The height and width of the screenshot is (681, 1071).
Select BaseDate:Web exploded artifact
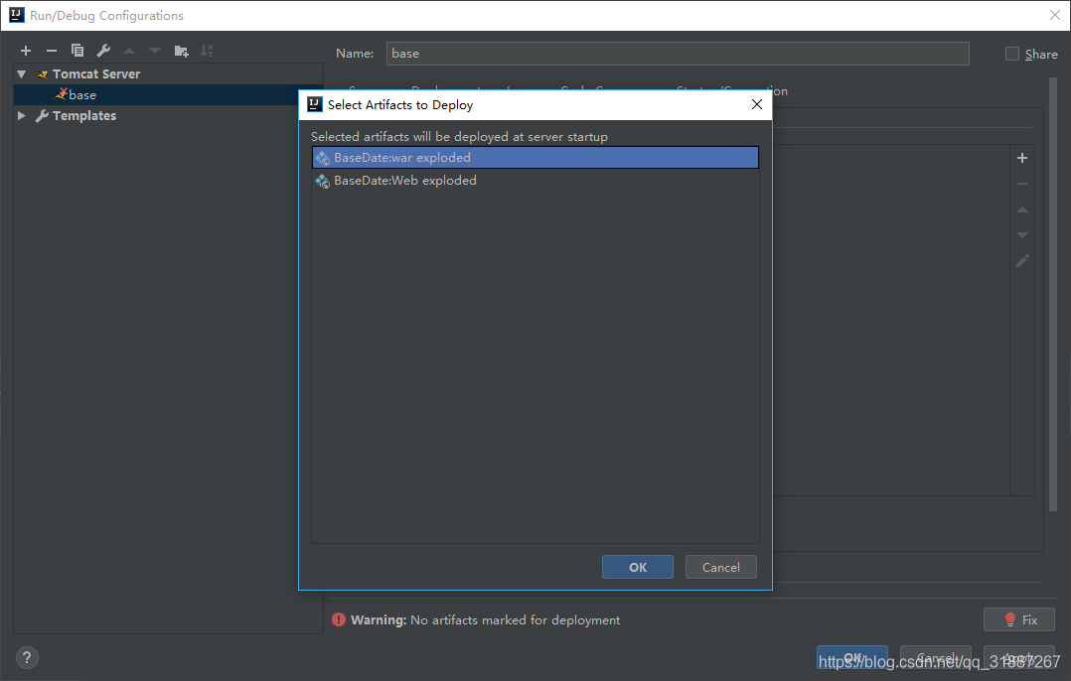click(535, 181)
